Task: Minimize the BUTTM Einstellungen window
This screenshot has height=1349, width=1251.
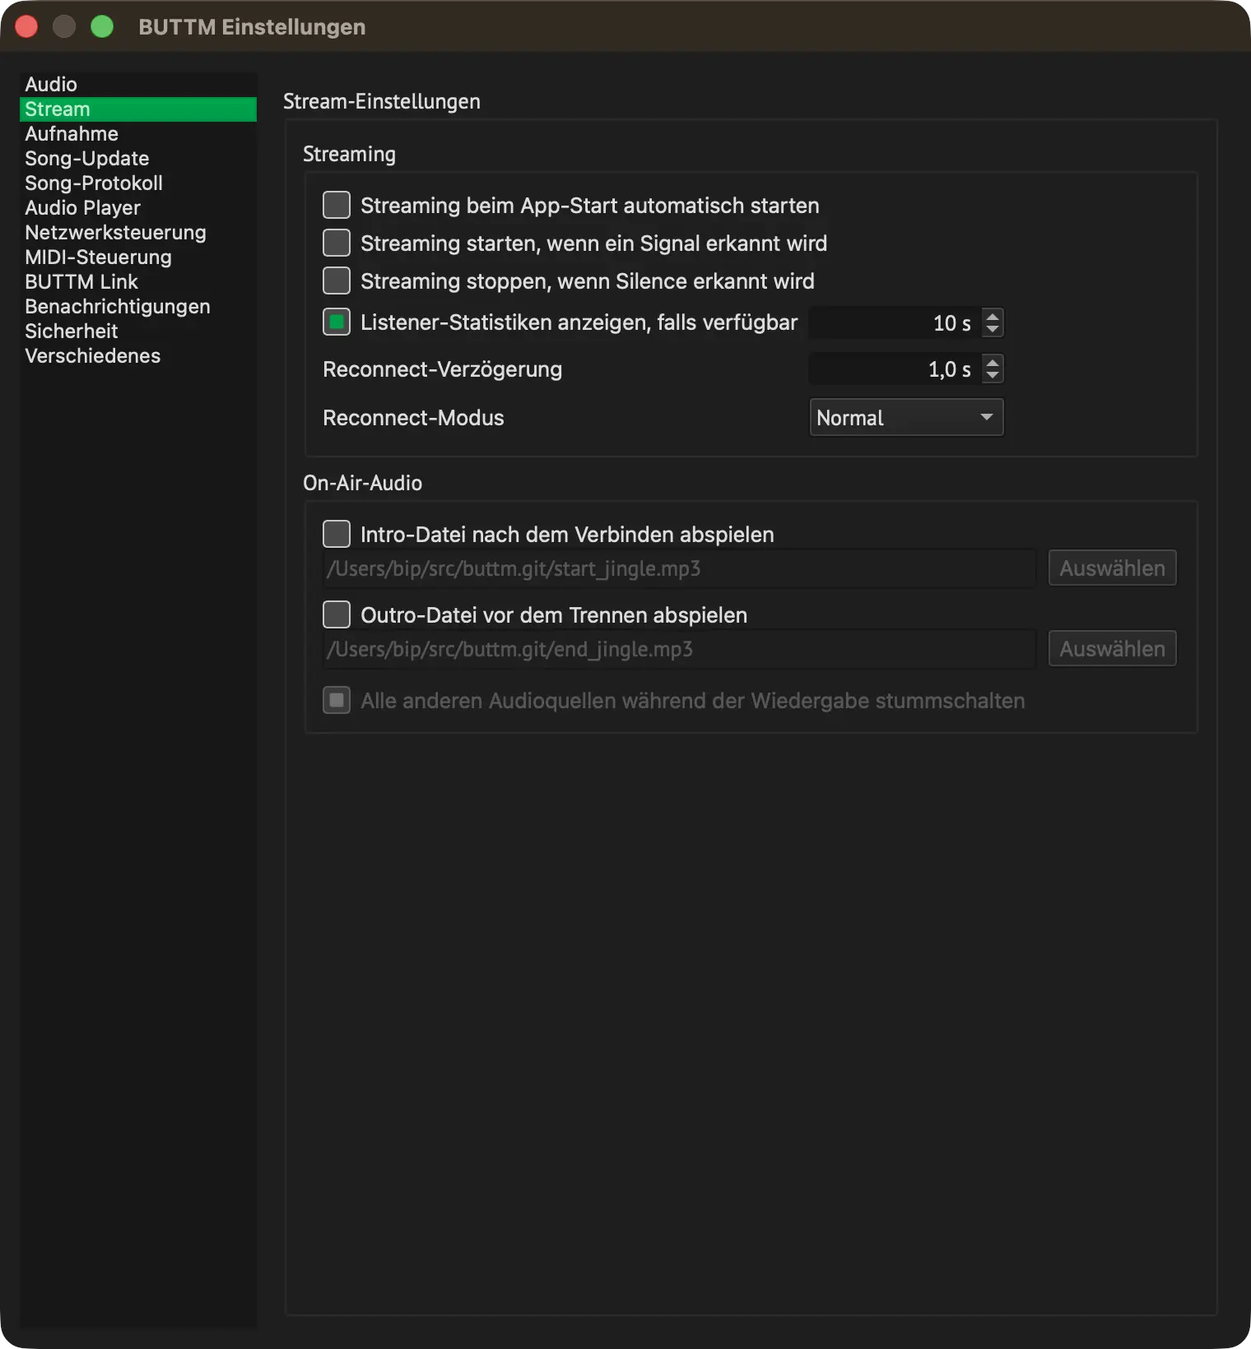Action: tap(64, 26)
